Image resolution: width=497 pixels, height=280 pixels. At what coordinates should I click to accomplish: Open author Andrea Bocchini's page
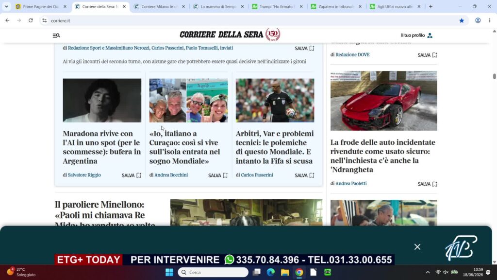pos(171,175)
